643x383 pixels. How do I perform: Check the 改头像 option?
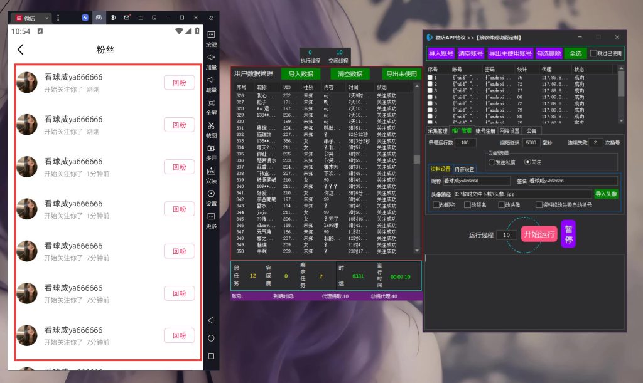(x=501, y=204)
